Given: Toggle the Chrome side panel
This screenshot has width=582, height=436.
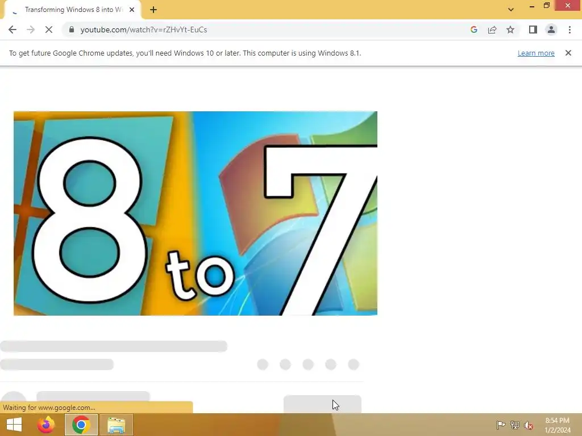Looking at the screenshot, I should 533,30.
